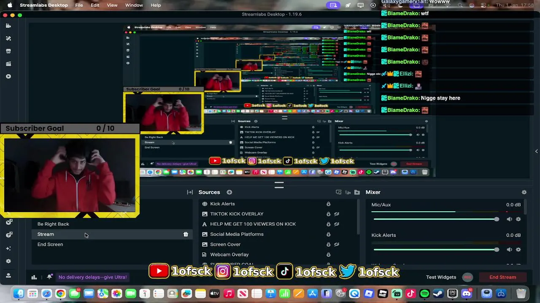Open the Help menu
This screenshot has height=303, width=540.
[156, 5]
